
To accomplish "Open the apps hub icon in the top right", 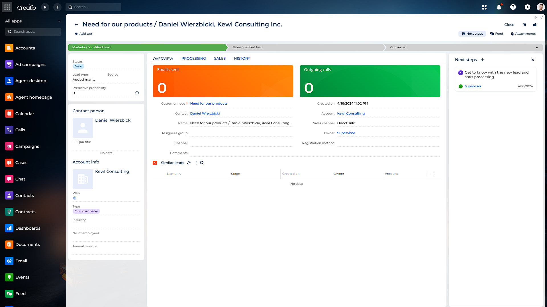I will click(484, 7).
